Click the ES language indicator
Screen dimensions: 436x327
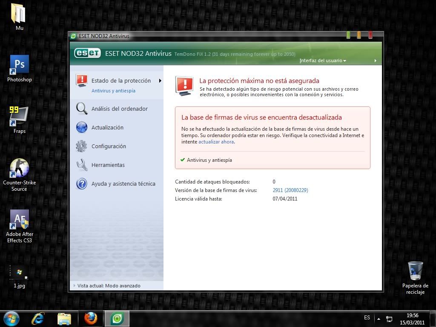coord(367,318)
